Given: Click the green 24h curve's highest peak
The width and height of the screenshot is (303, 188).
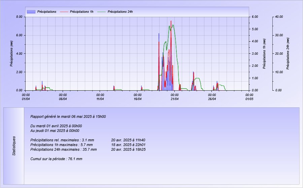Looking at the screenshot, I should [x=173, y=25].
